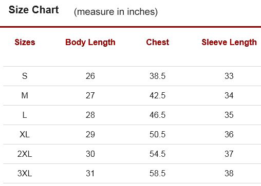Click body length value 26
The image size is (261, 186).
(x=90, y=76)
